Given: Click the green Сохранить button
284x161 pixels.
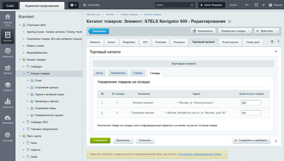Looking at the screenshot, I should pos(100,140).
